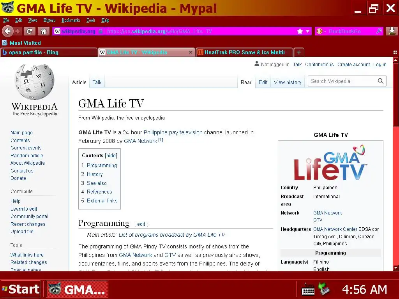Open the View menu

coord(33,20)
